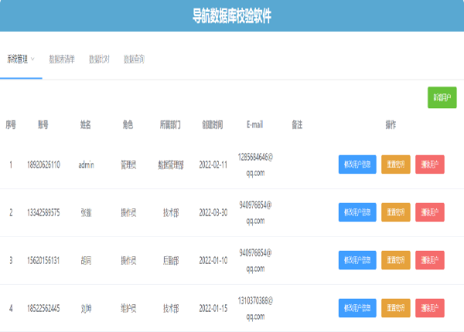Switch to the 数据表清单 tab
Image resolution: width=464 pixels, height=332 pixels.
click(62, 59)
